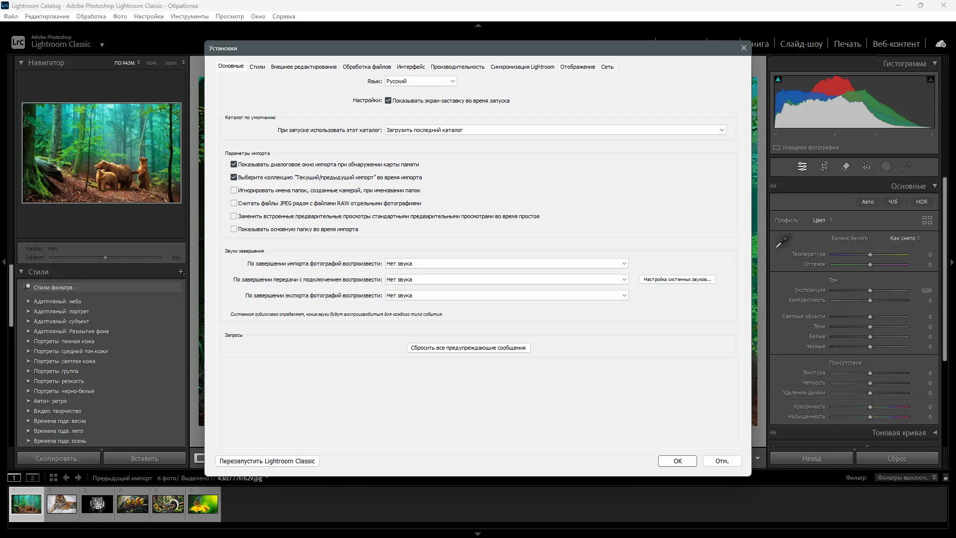Switch to the Производительность tab
The image size is (956, 538).
point(457,67)
